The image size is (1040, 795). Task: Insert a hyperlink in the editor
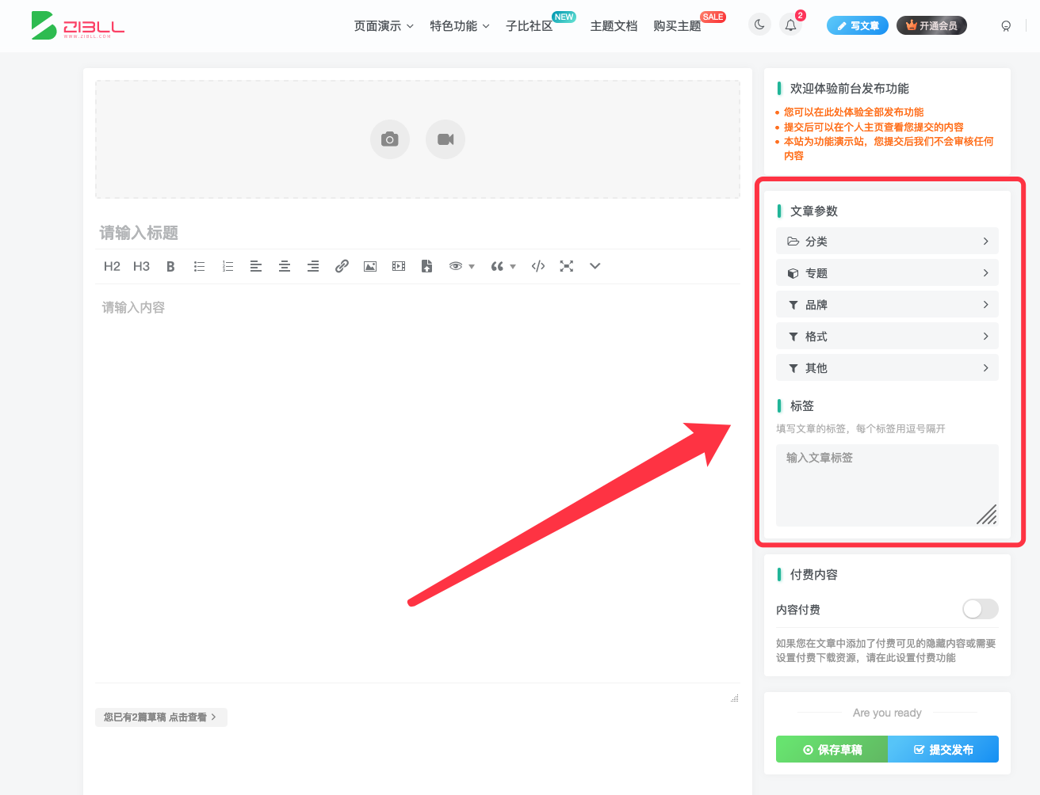pyautogui.click(x=342, y=266)
